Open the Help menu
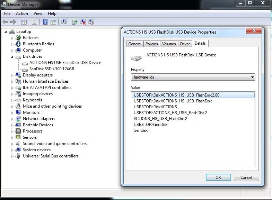This screenshot has width=272, height=200. 52,13
